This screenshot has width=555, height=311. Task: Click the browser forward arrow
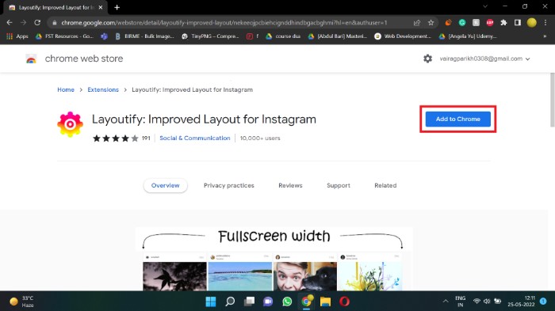[23, 23]
